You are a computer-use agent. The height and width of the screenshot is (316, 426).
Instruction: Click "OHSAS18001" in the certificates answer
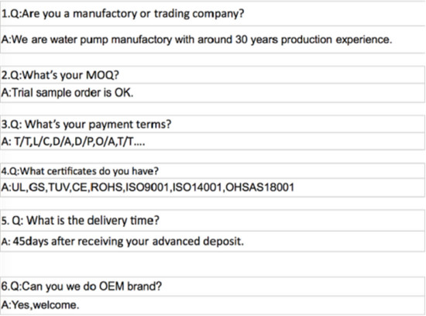pyautogui.click(x=260, y=187)
